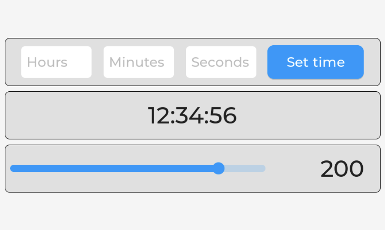Click the Set time label text
The width and height of the screenshot is (385, 230).
[x=316, y=62]
